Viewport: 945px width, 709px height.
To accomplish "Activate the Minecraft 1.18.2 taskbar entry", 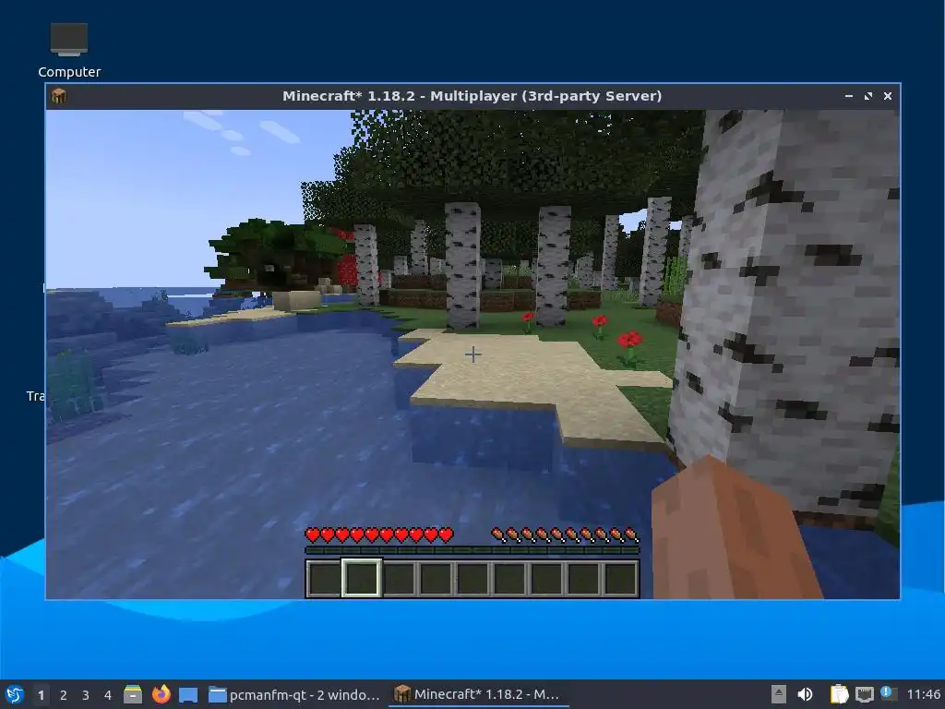I will click(x=477, y=694).
